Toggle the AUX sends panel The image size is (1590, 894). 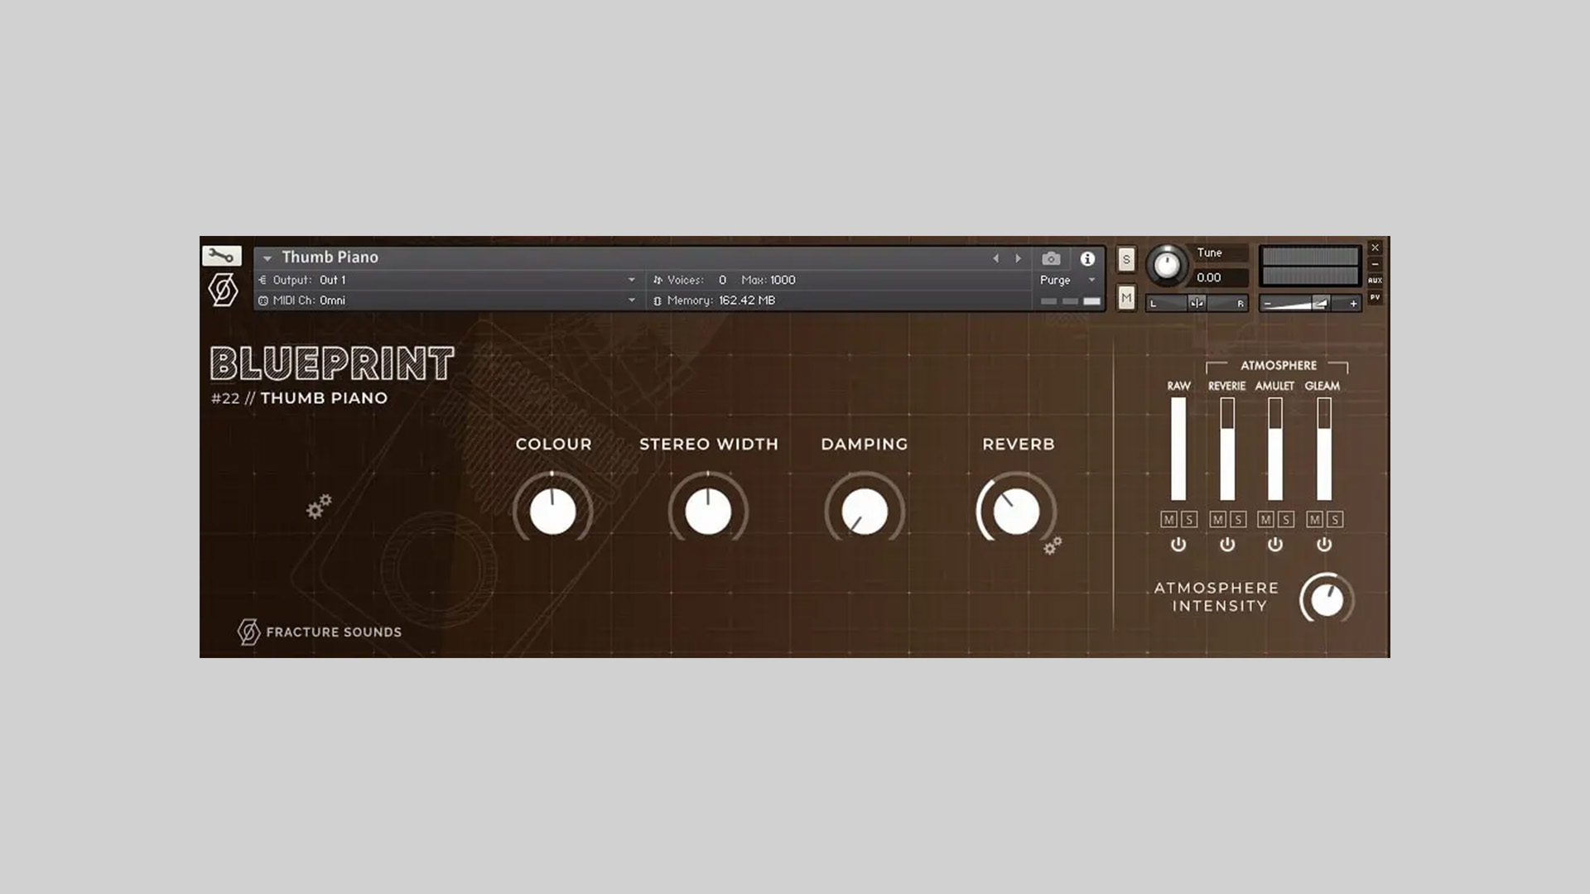[x=1375, y=280]
